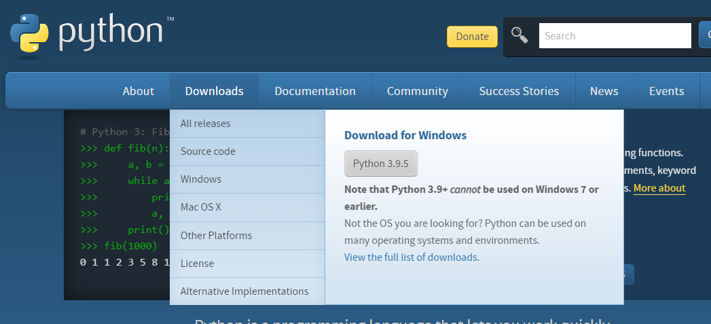
Task: Download Python 3.9.5 button
Action: pos(381,164)
